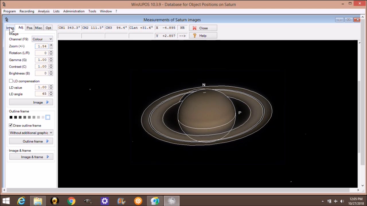Image resolution: width=367 pixels, height=206 pixels.
Task: Show hidden system tray icons
Action: tap(323, 201)
